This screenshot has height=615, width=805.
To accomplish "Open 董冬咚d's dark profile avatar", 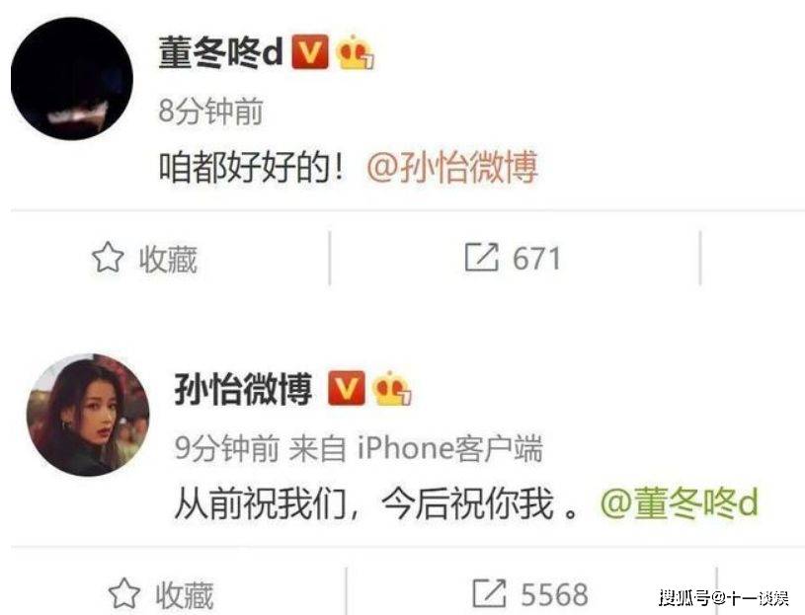I will 72,79.
